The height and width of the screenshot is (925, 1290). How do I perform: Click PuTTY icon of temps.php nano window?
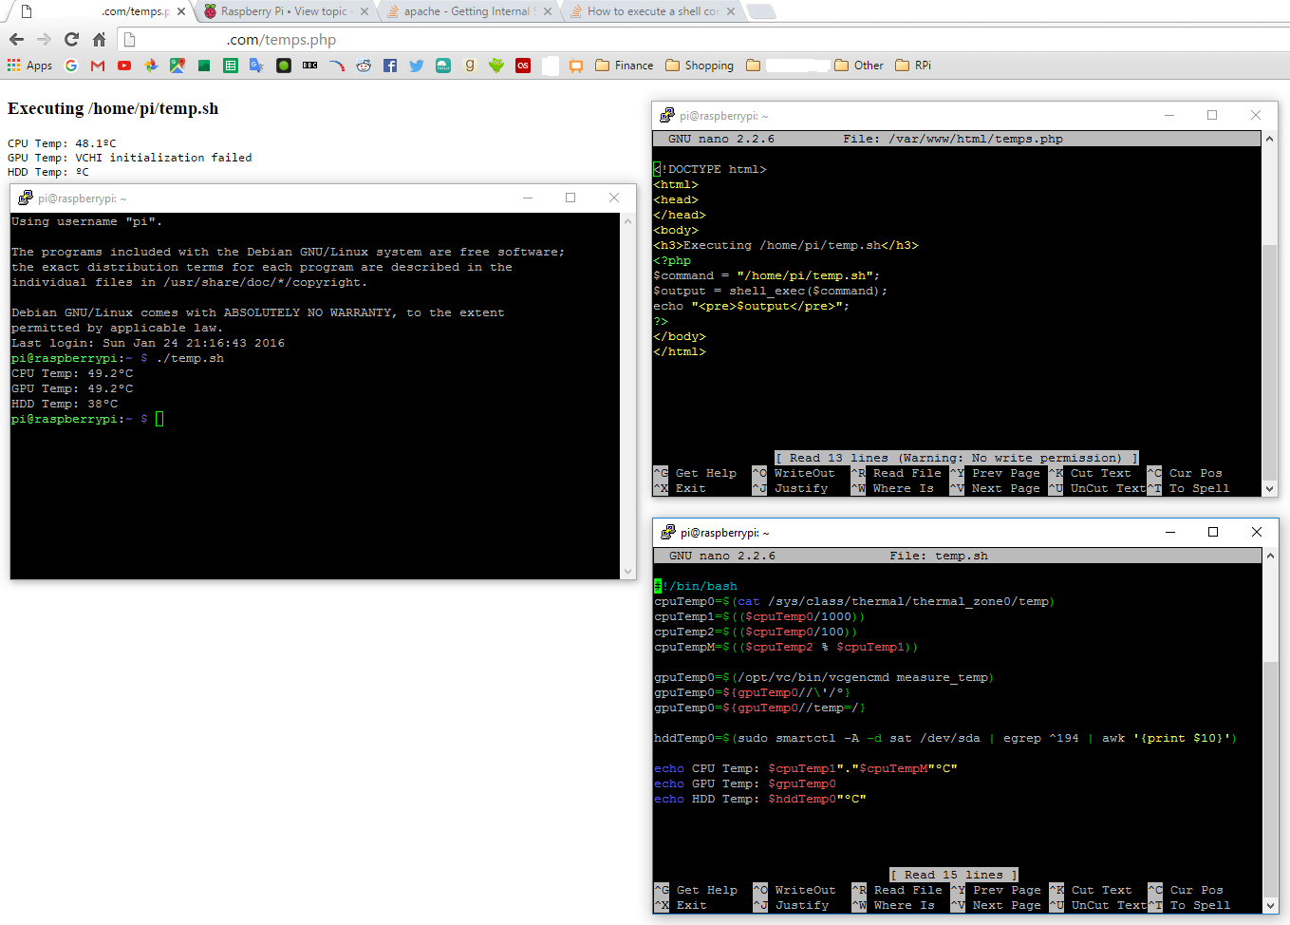668,116
